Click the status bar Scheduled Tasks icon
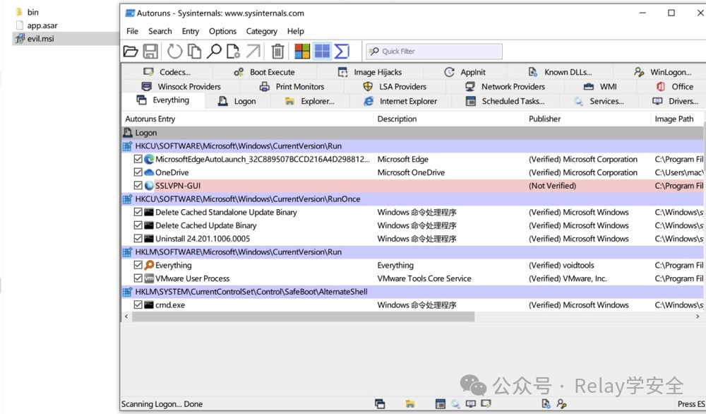 [x=441, y=404]
